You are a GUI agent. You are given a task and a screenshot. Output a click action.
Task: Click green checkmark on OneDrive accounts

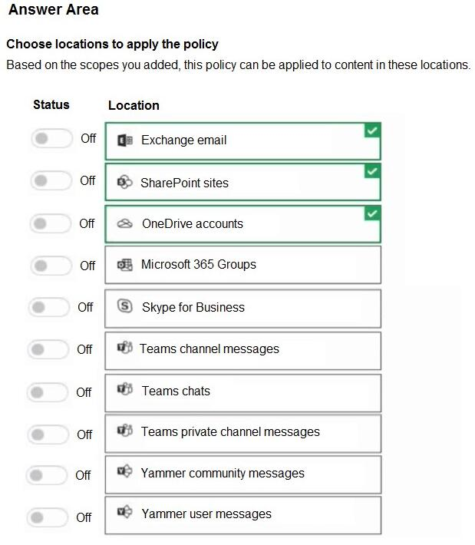click(x=372, y=213)
